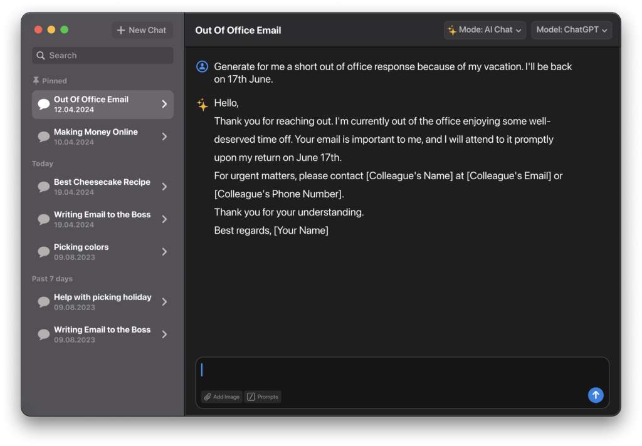Click the Past 7 days section label

pyautogui.click(x=52, y=279)
